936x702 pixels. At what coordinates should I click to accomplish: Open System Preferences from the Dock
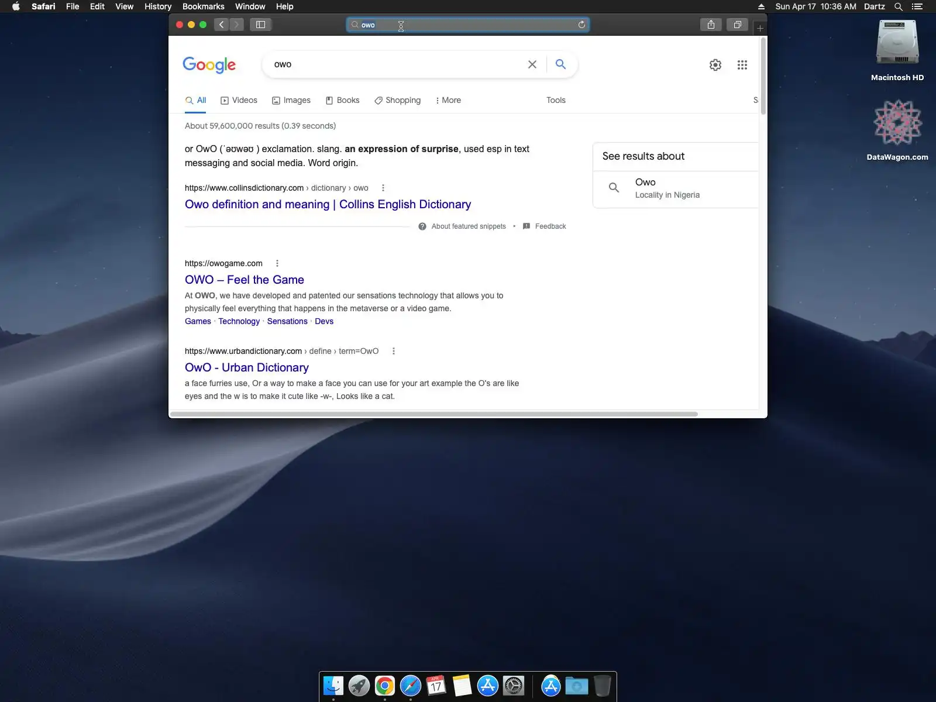[514, 686]
